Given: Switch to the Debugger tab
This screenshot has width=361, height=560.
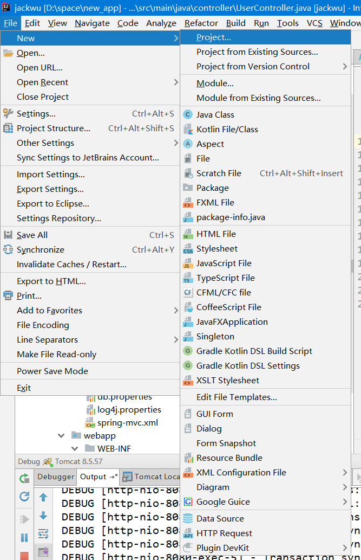Looking at the screenshot, I should (56, 477).
